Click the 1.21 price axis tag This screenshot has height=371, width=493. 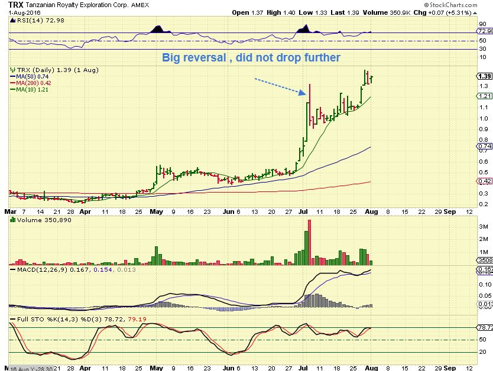click(x=485, y=96)
